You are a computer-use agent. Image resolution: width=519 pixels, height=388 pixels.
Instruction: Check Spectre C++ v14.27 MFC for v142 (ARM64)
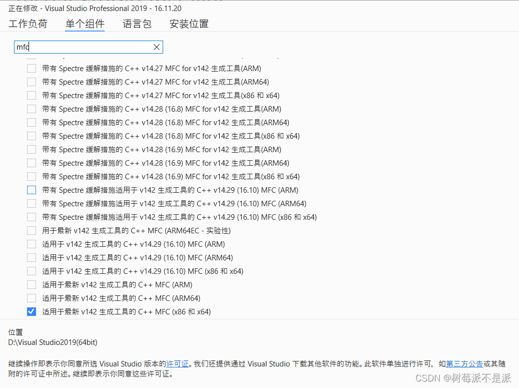pos(32,82)
